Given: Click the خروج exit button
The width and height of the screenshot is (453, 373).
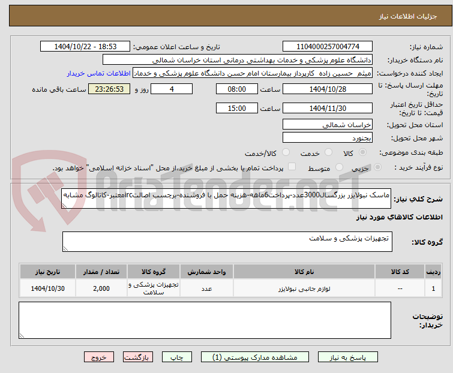Looking at the screenshot, I should click(x=99, y=357).
